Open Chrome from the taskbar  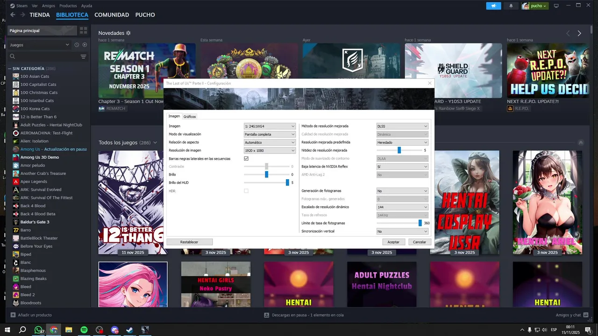coord(54,330)
